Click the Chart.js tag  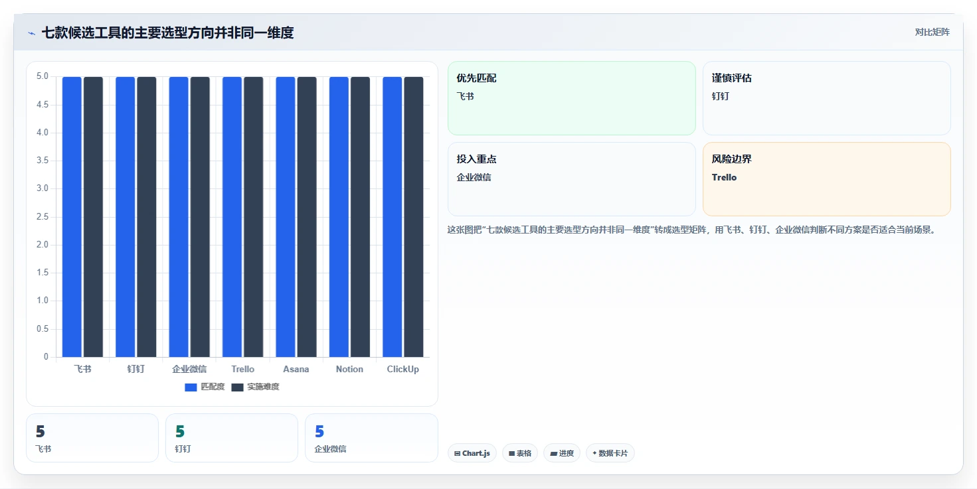tap(472, 453)
